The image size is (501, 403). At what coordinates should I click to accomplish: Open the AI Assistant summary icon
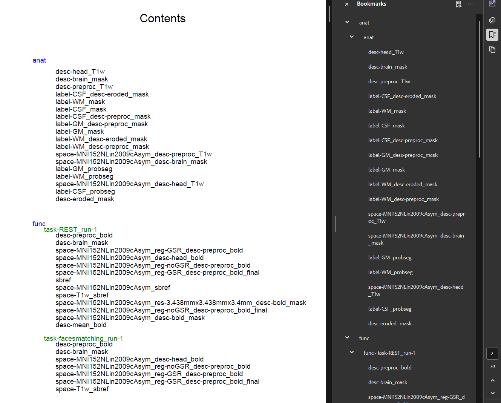tap(492, 4)
